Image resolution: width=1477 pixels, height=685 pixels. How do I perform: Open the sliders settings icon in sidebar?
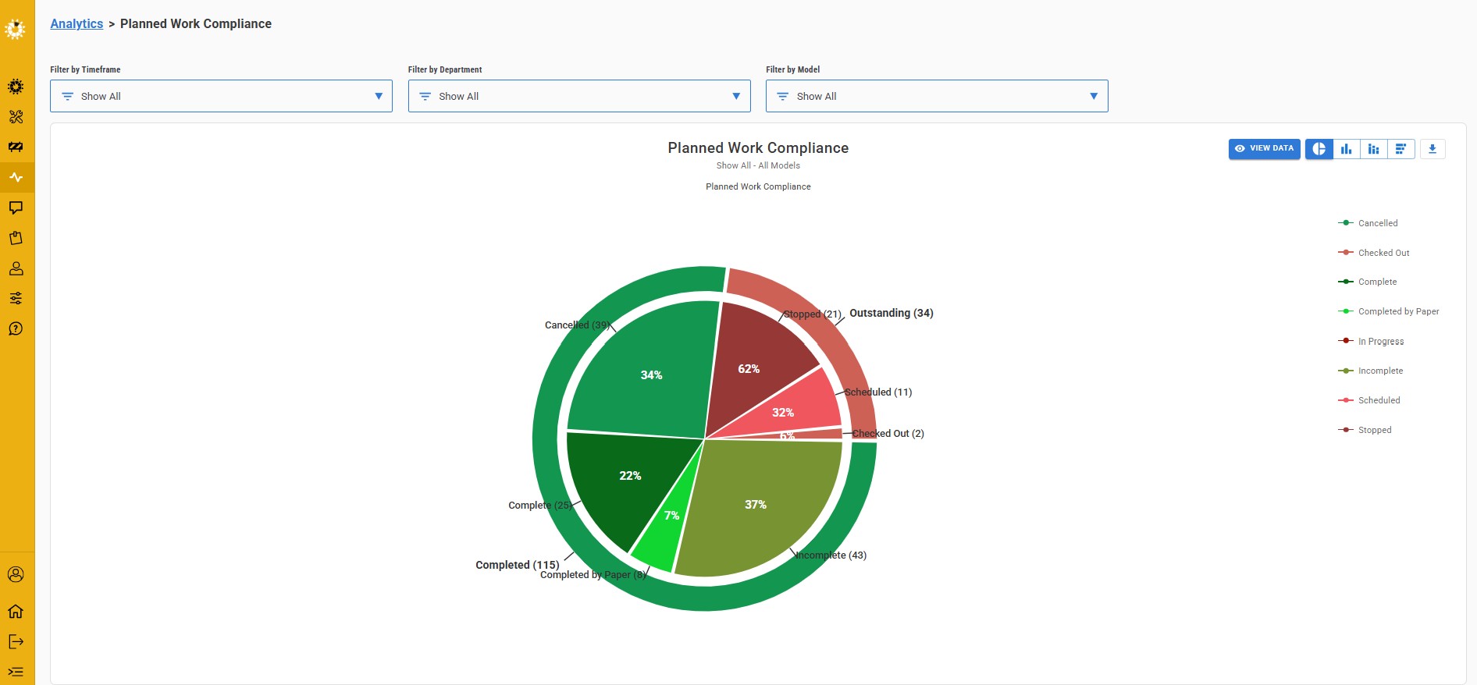(16, 298)
